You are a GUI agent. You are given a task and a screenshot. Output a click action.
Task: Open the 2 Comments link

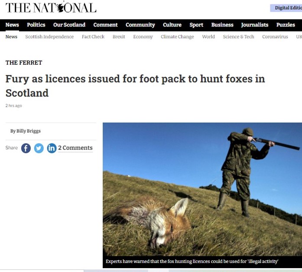tap(75, 148)
